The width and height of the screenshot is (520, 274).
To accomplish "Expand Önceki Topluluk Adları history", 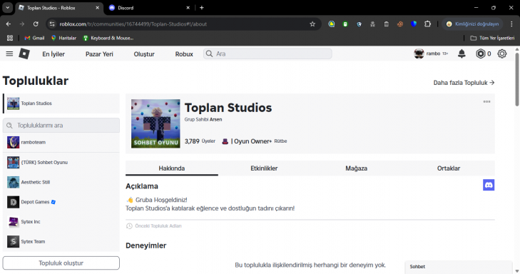I will [154, 226].
